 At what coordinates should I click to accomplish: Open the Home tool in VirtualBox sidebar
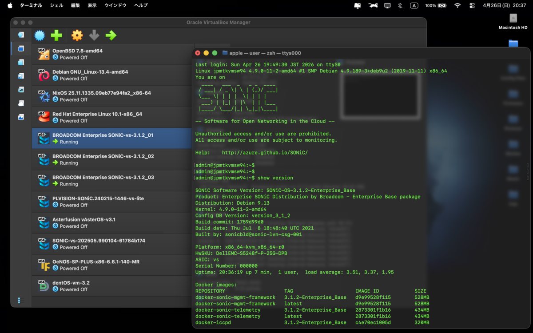click(21, 35)
